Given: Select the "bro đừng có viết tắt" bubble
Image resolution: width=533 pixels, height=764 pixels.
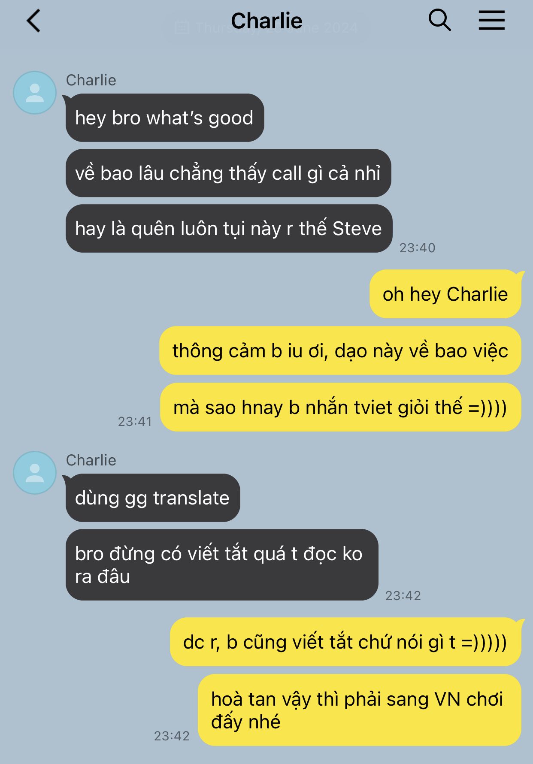Looking at the screenshot, I should pyautogui.click(x=222, y=565).
